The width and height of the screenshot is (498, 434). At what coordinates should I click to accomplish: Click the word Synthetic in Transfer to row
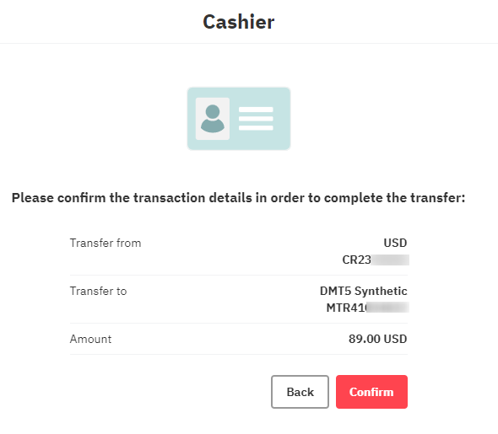click(x=381, y=291)
